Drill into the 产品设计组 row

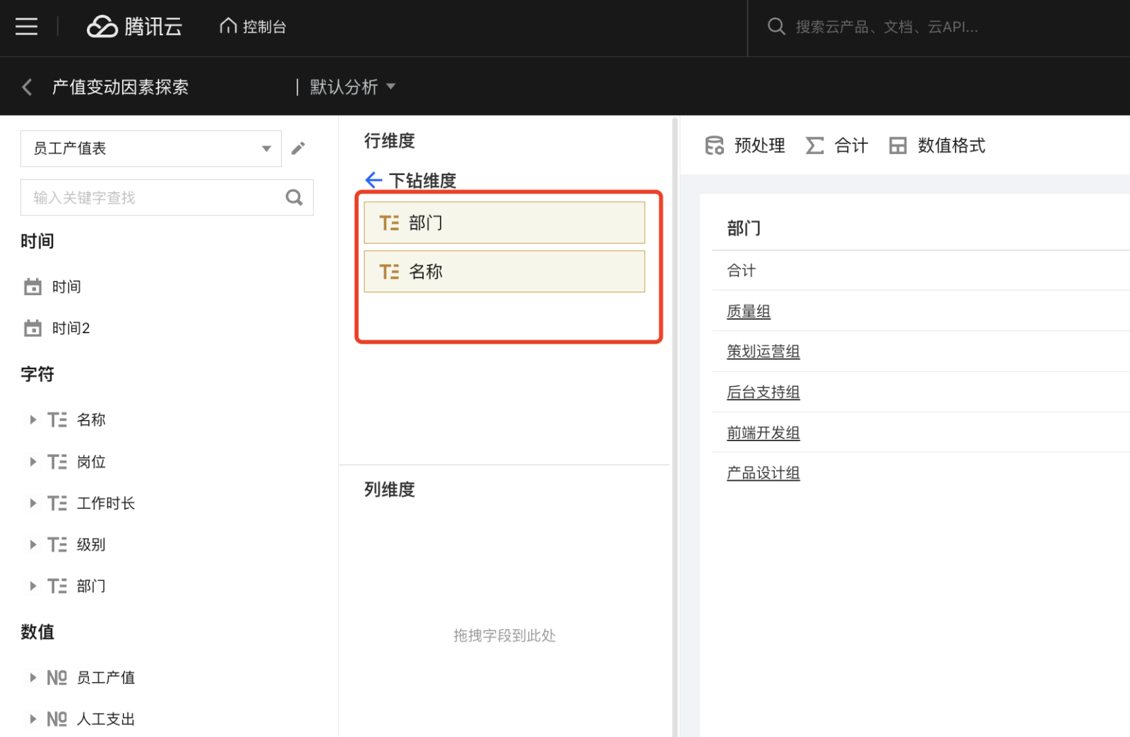coord(763,473)
